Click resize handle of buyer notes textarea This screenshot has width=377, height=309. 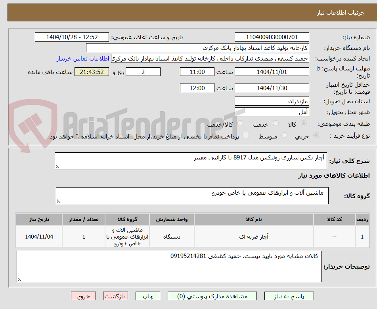19,279
